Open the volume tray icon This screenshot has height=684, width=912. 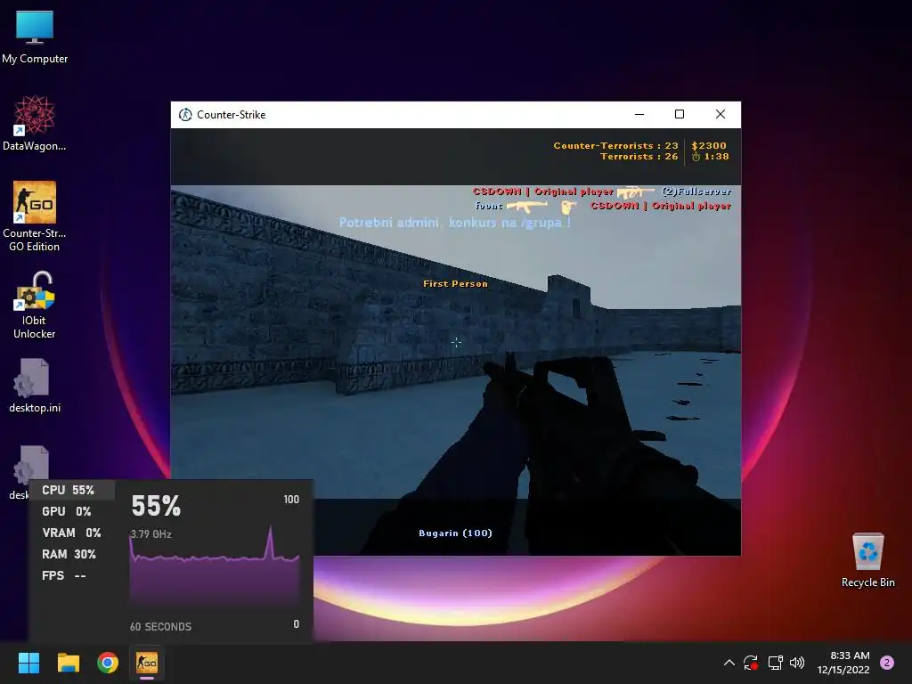click(797, 663)
